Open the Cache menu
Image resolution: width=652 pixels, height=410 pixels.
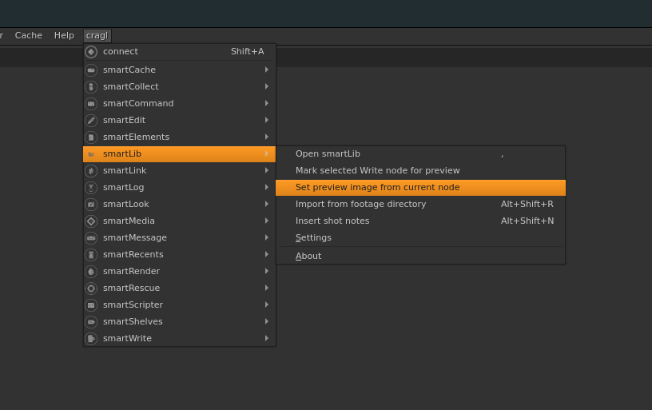click(x=29, y=35)
